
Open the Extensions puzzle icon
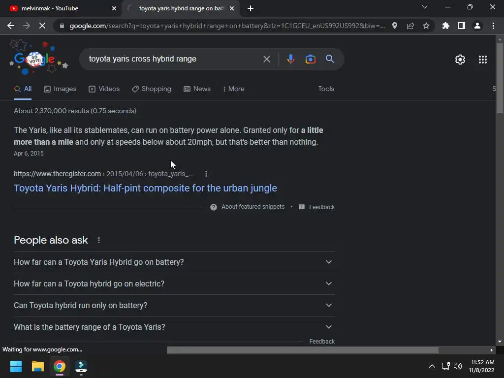tap(446, 26)
